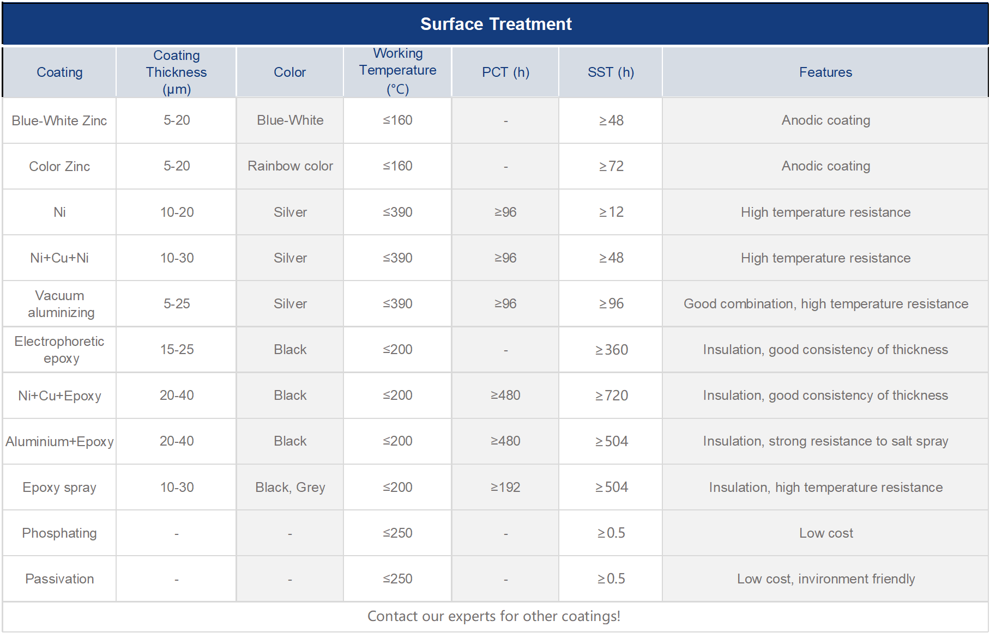Click thickness 20-40 in Ni+Cu+Epoxy row
The width and height of the screenshot is (990, 633).
177,395
